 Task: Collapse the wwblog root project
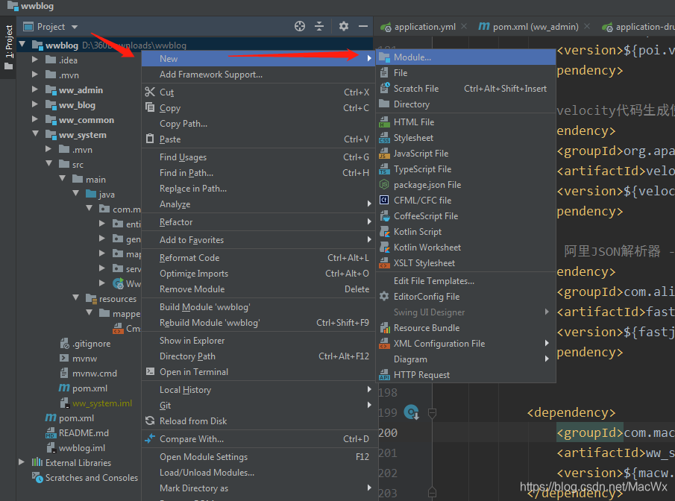click(22, 45)
